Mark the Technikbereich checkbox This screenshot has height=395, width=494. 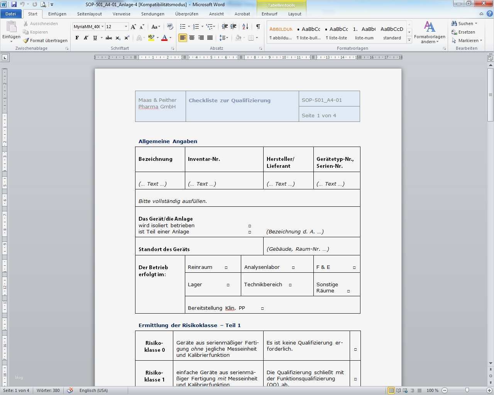pos(290,285)
